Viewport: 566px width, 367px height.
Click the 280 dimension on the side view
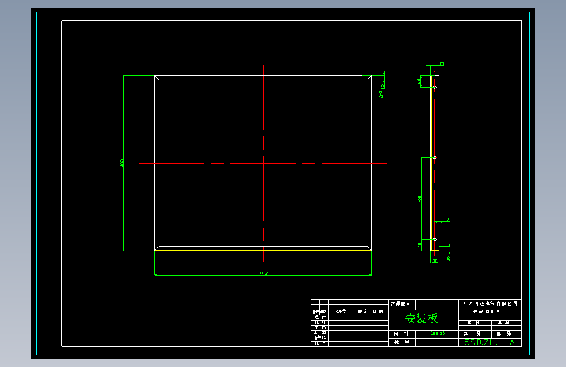click(x=420, y=199)
